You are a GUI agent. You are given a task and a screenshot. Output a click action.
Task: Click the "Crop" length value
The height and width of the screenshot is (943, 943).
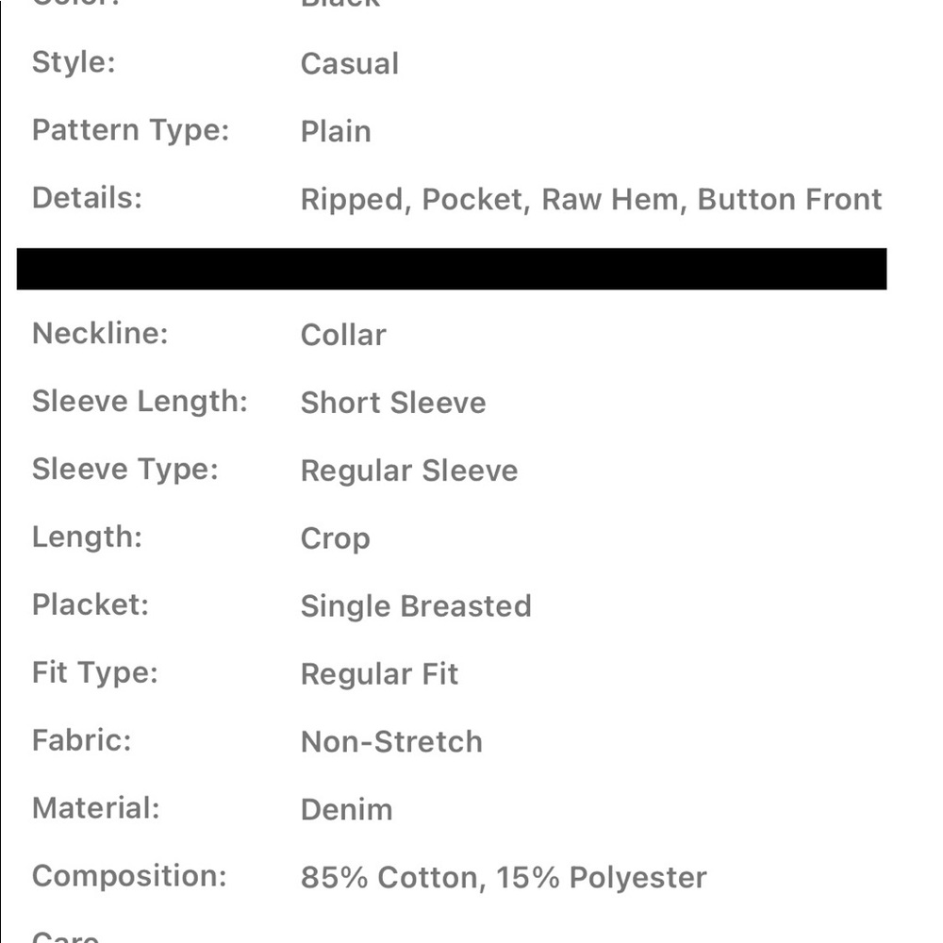click(x=336, y=539)
